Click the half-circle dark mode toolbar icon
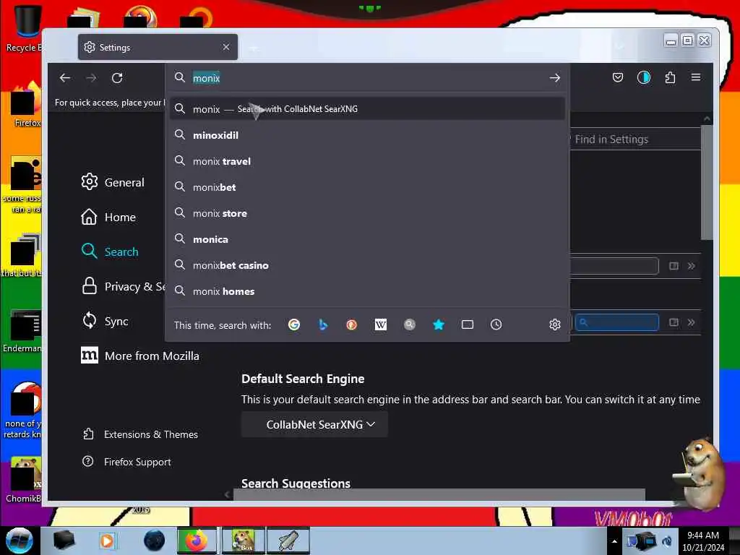Image resolution: width=740 pixels, height=555 pixels. 644,77
